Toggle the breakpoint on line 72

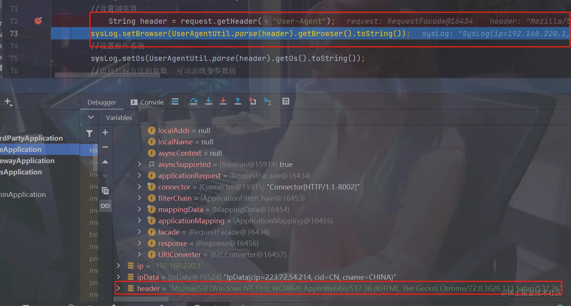[x=38, y=21]
